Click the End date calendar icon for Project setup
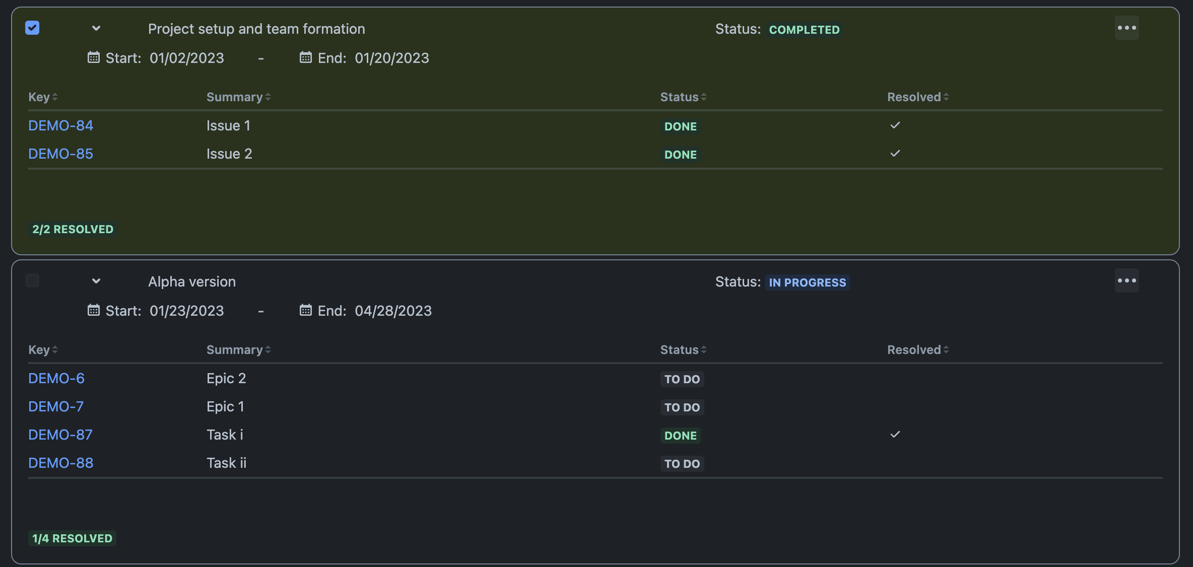1193x567 pixels. point(305,57)
